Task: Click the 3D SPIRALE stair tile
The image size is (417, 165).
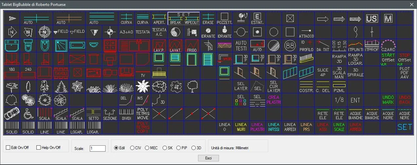Action: pos(355,72)
